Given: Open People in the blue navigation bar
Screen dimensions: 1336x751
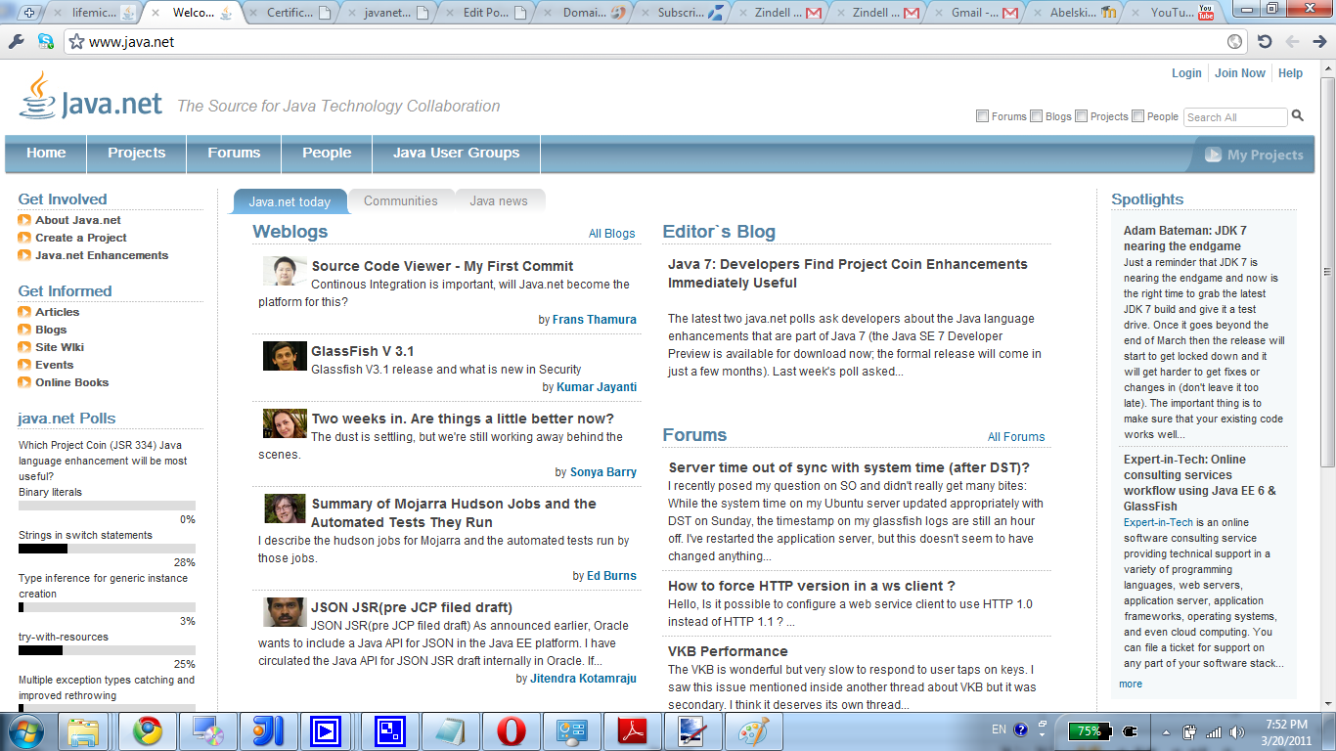Looking at the screenshot, I should click(x=327, y=153).
